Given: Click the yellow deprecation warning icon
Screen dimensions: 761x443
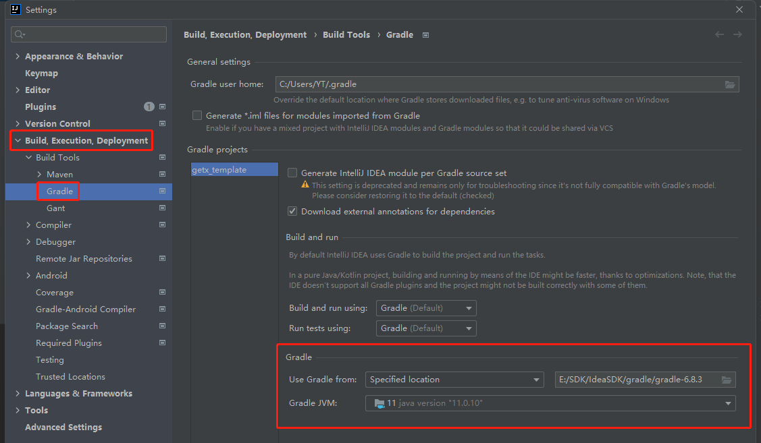Looking at the screenshot, I should 305,185.
